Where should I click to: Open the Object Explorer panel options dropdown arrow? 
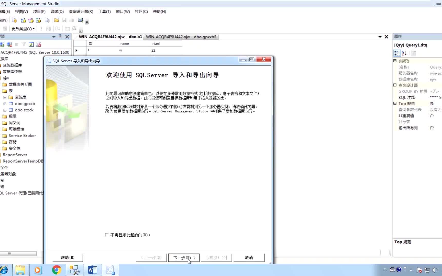point(54,37)
